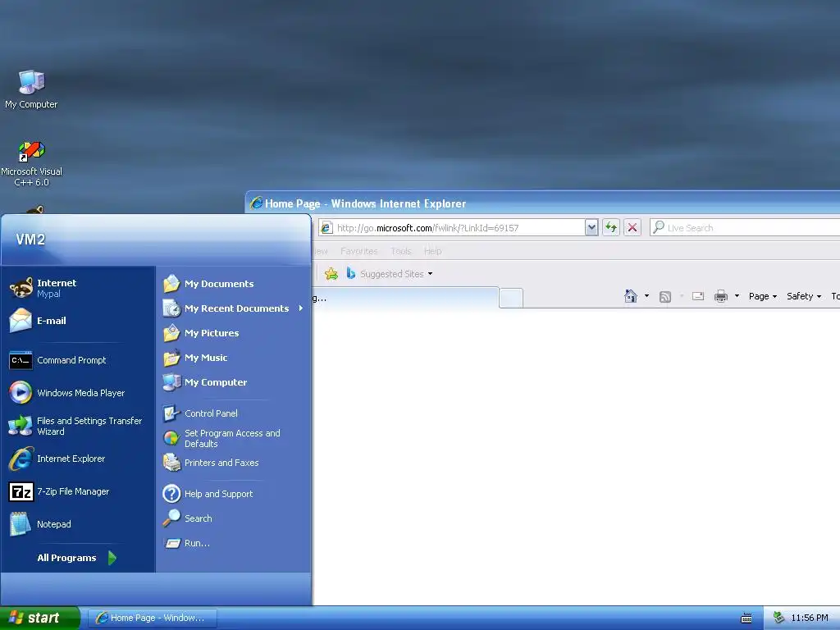Click the Internet Explorer address bar
Viewport: 840px width, 630px height.
tap(452, 228)
